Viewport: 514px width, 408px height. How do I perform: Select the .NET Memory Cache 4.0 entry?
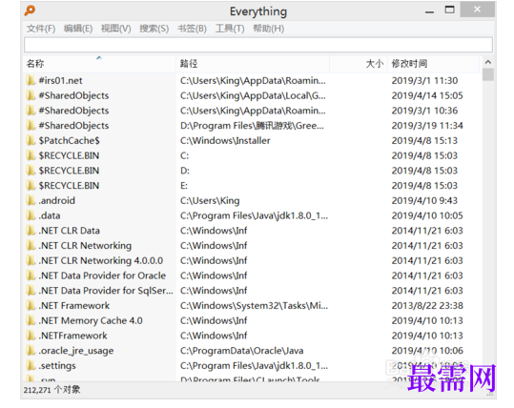(x=91, y=320)
